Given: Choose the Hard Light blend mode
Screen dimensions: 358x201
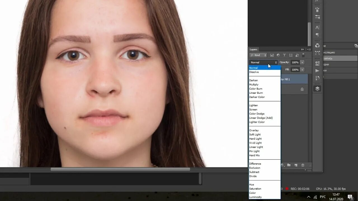Looking at the screenshot, I should (x=265, y=139).
